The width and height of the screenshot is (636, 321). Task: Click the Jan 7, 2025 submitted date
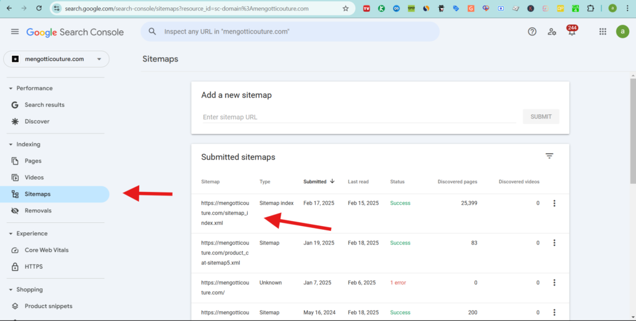click(317, 283)
